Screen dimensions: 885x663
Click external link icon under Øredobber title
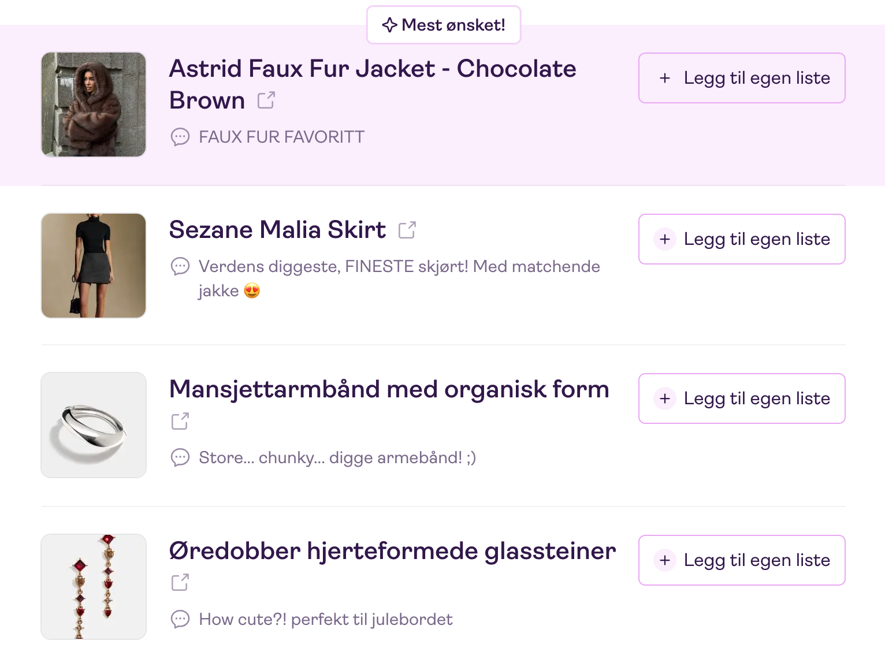180,582
